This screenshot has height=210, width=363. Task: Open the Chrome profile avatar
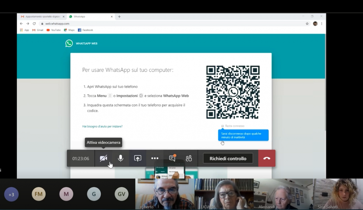coord(315,24)
